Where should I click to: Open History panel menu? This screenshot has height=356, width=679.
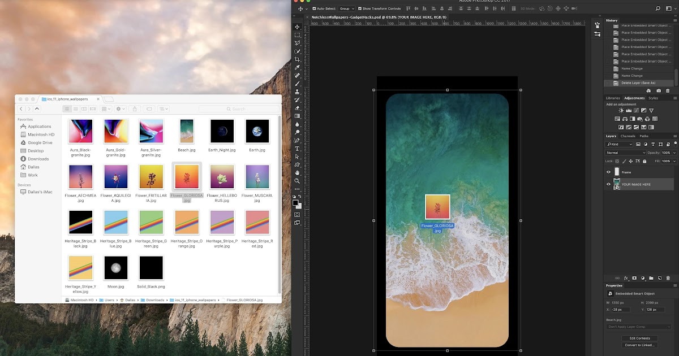(676, 20)
